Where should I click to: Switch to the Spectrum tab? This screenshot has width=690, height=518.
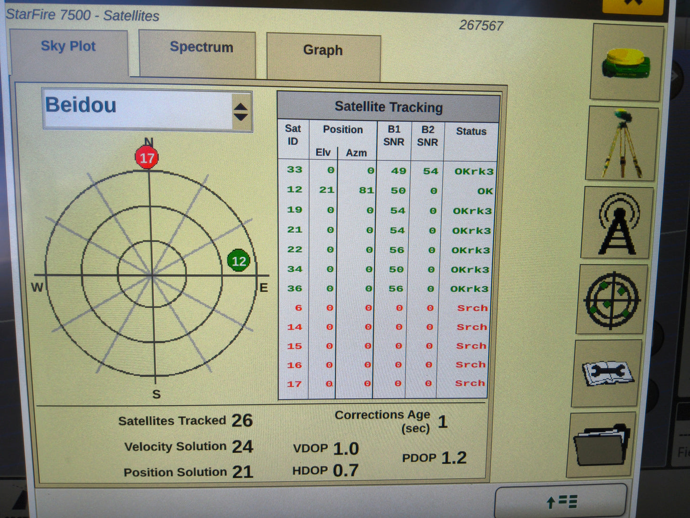coord(197,54)
